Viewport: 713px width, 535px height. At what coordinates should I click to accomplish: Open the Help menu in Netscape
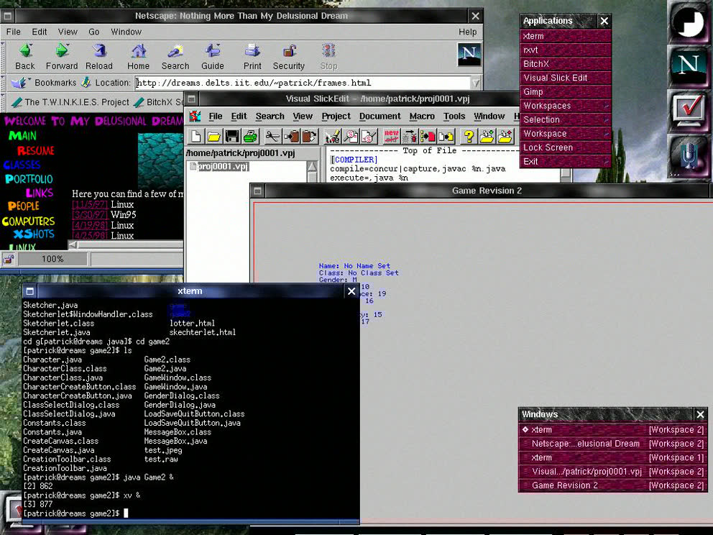(x=467, y=32)
